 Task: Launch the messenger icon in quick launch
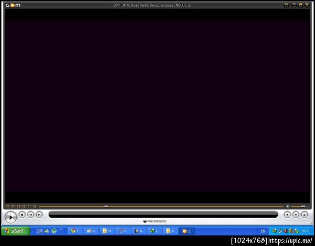point(47,231)
